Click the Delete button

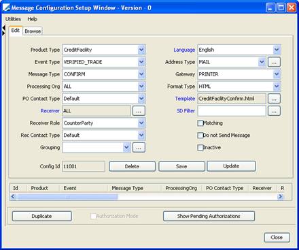[132, 166]
